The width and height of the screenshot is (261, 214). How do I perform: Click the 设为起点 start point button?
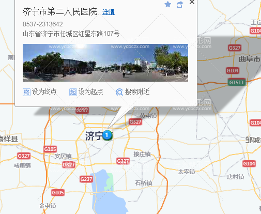[86, 91]
